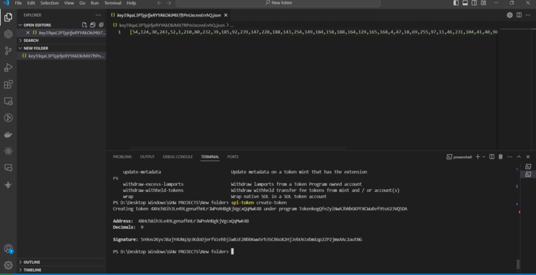Open the Extensions view
This screenshot has width=536, height=275.
8,84
